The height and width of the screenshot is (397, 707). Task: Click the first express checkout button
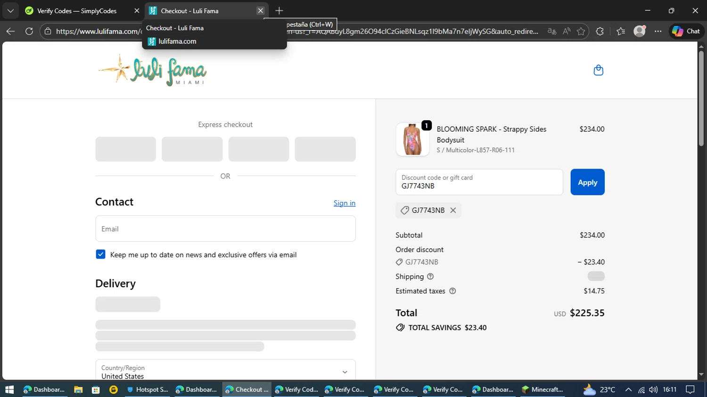(x=126, y=149)
